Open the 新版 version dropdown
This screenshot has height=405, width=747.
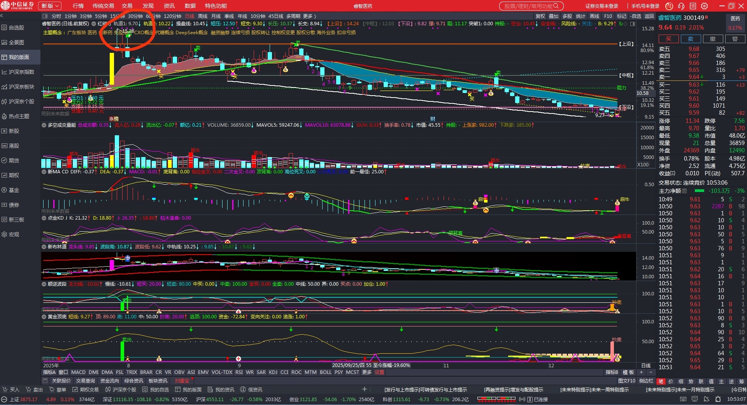pyautogui.click(x=51, y=6)
